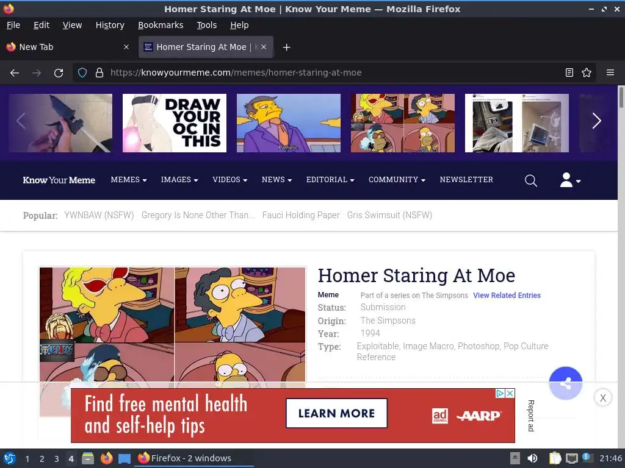Click the page vertical scrollbar thumb
This screenshot has height=468, width=625.
[x=621, y=97]
